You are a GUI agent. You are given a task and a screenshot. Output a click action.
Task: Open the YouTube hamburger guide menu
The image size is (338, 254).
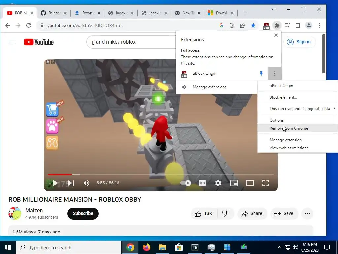click(x=12, y=42)
